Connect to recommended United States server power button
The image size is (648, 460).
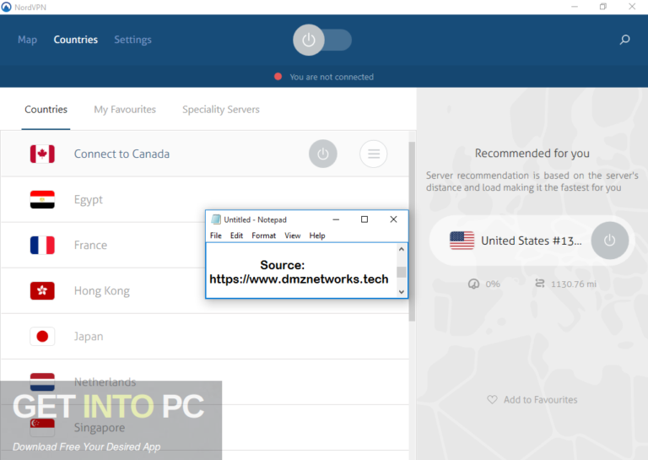(x=609, y=241)
